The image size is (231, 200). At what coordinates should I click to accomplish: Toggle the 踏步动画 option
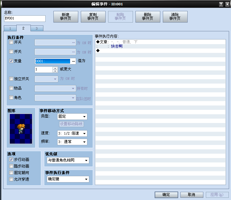11,166
